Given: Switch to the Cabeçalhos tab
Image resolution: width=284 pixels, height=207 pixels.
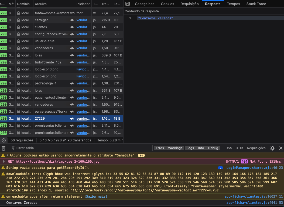Looking at the screenshot, I should click(x=145, y=4).
